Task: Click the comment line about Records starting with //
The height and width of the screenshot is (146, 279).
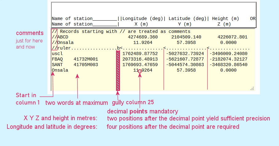Action: (121, 31)
